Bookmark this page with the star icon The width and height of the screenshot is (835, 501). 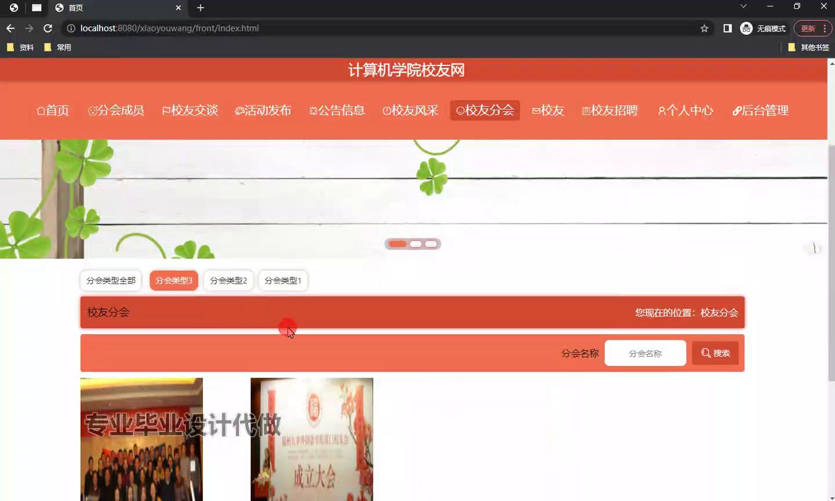tap(704, 28)
